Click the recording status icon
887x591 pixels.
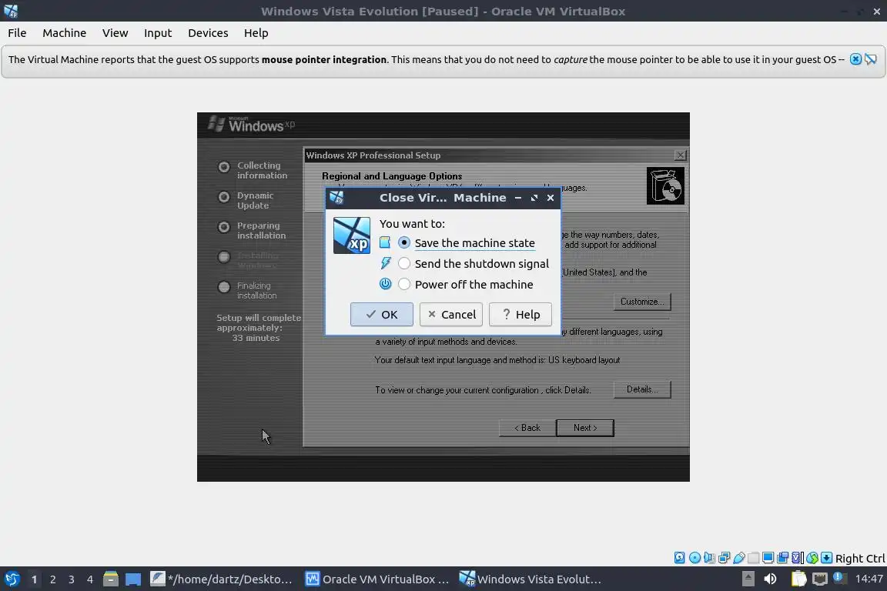[x=783, y=558]
